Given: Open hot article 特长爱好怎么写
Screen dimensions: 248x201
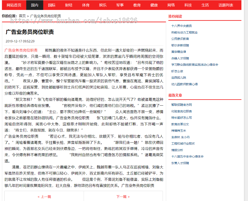Looking at the screenshot, I should 182,117.
